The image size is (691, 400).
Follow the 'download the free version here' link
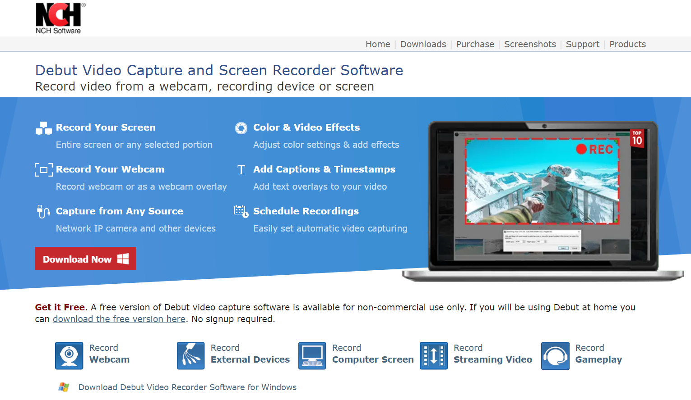coord(119,319)
